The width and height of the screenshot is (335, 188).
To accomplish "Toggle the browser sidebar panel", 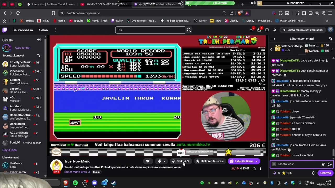I will (x=304, y=13).
